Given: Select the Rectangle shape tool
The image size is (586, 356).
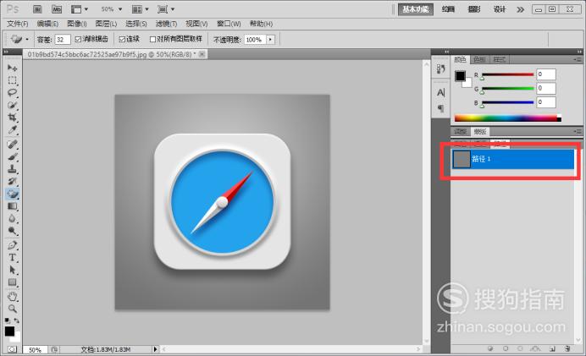Looking at the screenshot, I should 13,282.
